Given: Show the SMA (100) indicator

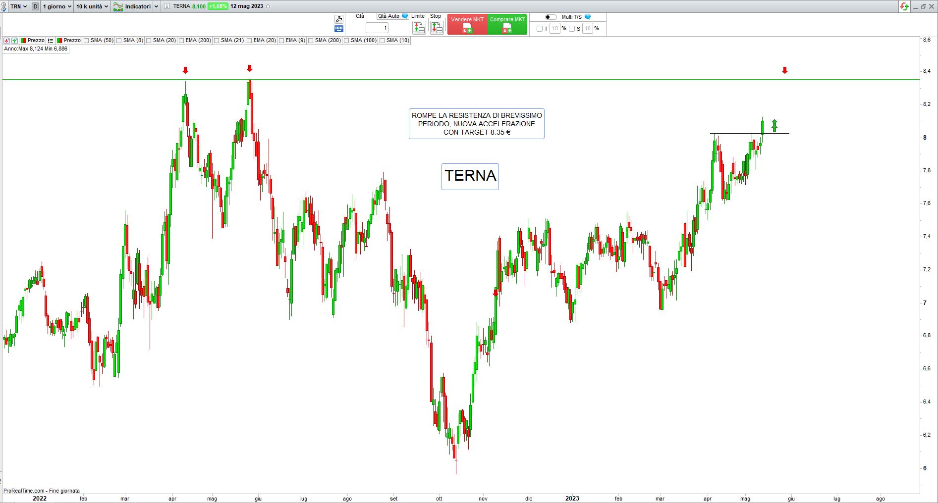Looking at the screenshot, I should [347, 41].
